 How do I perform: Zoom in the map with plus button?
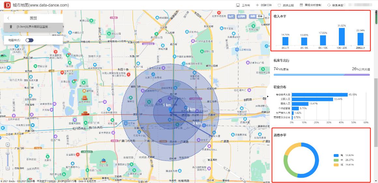coord(7,145)
